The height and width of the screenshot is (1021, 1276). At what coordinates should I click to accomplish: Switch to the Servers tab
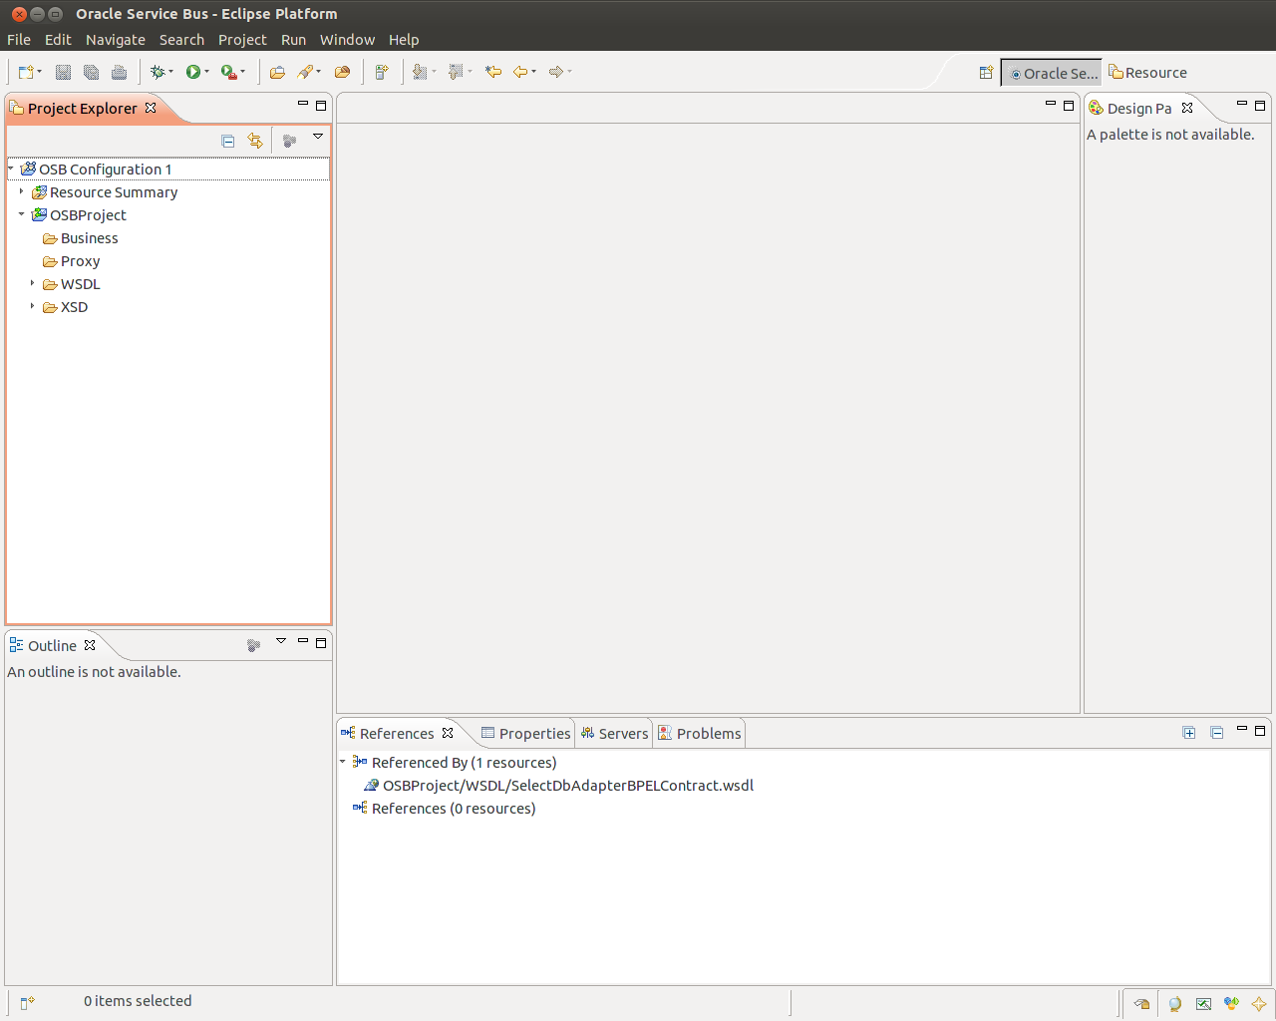click(x=614, y=734)
